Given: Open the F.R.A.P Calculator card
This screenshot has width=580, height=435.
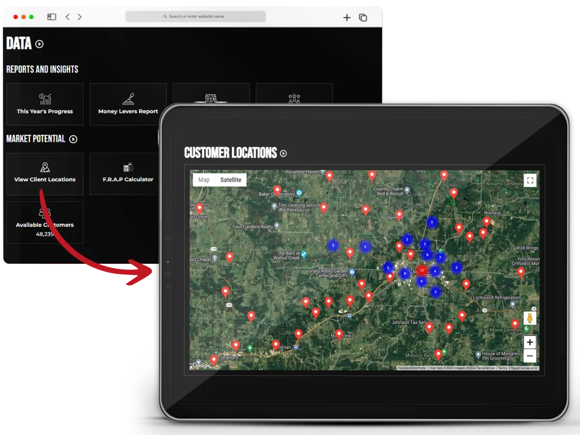Looking at the screenshot, I should 125,174.
